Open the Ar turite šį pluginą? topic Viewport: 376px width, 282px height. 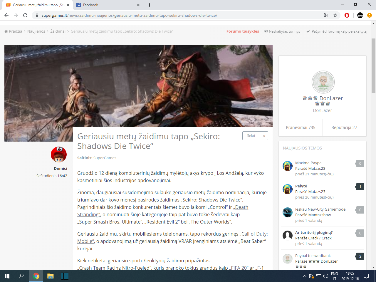pos(314,232)
